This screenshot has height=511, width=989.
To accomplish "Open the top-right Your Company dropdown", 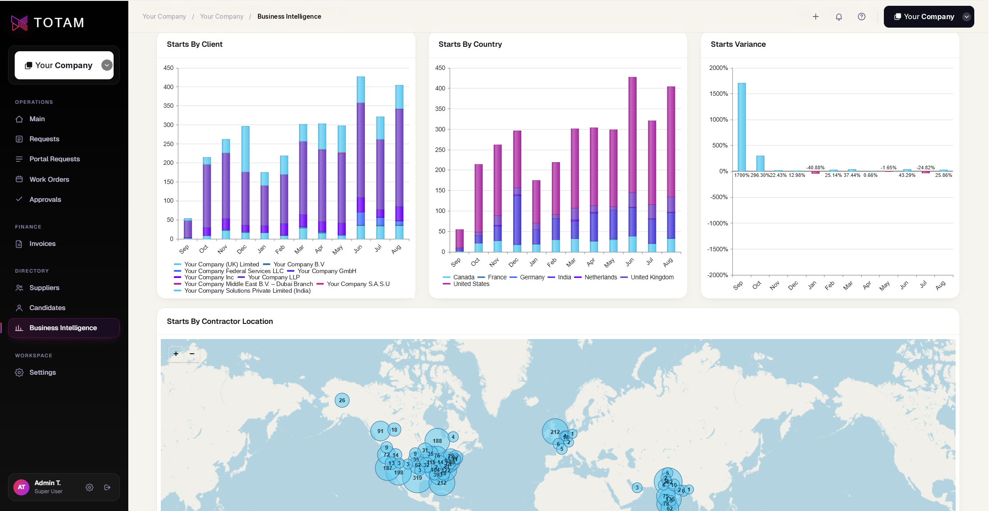I will click(929, 16).
